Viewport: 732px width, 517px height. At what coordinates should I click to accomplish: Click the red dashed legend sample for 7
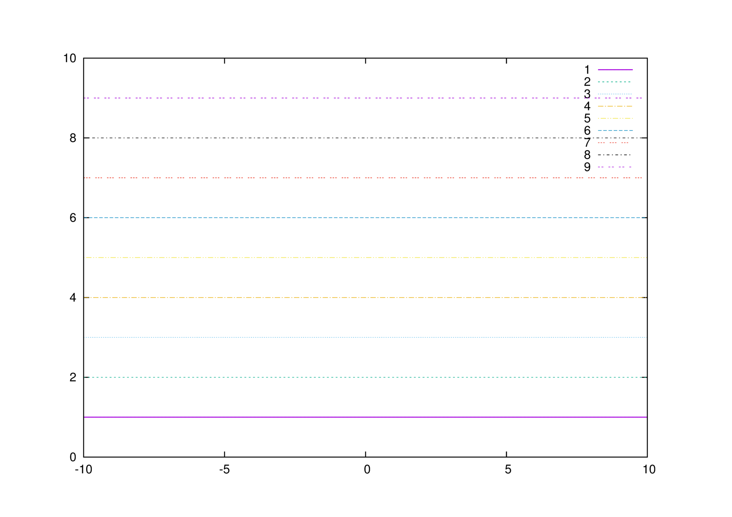613,143
